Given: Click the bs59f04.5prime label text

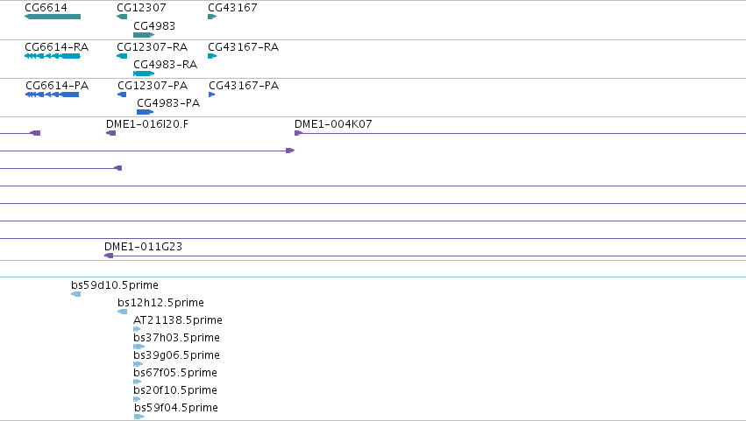Looking at the screenshot, I should pyautogui.click(x=176, y=408).
